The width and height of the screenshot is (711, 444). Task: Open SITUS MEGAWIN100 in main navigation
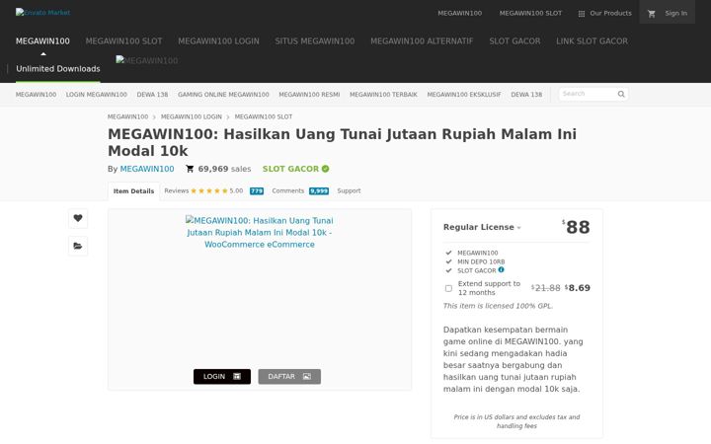[x=315, y=41]
